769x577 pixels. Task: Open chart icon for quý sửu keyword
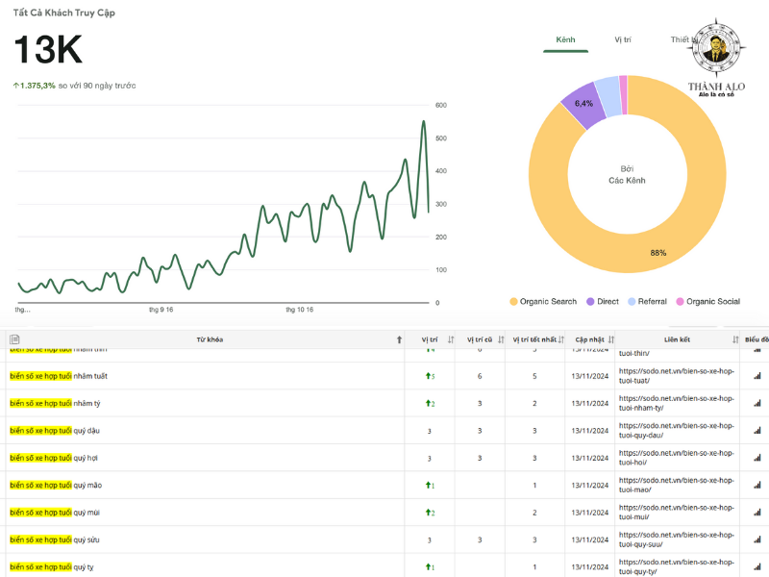click(x=757, y=540)
